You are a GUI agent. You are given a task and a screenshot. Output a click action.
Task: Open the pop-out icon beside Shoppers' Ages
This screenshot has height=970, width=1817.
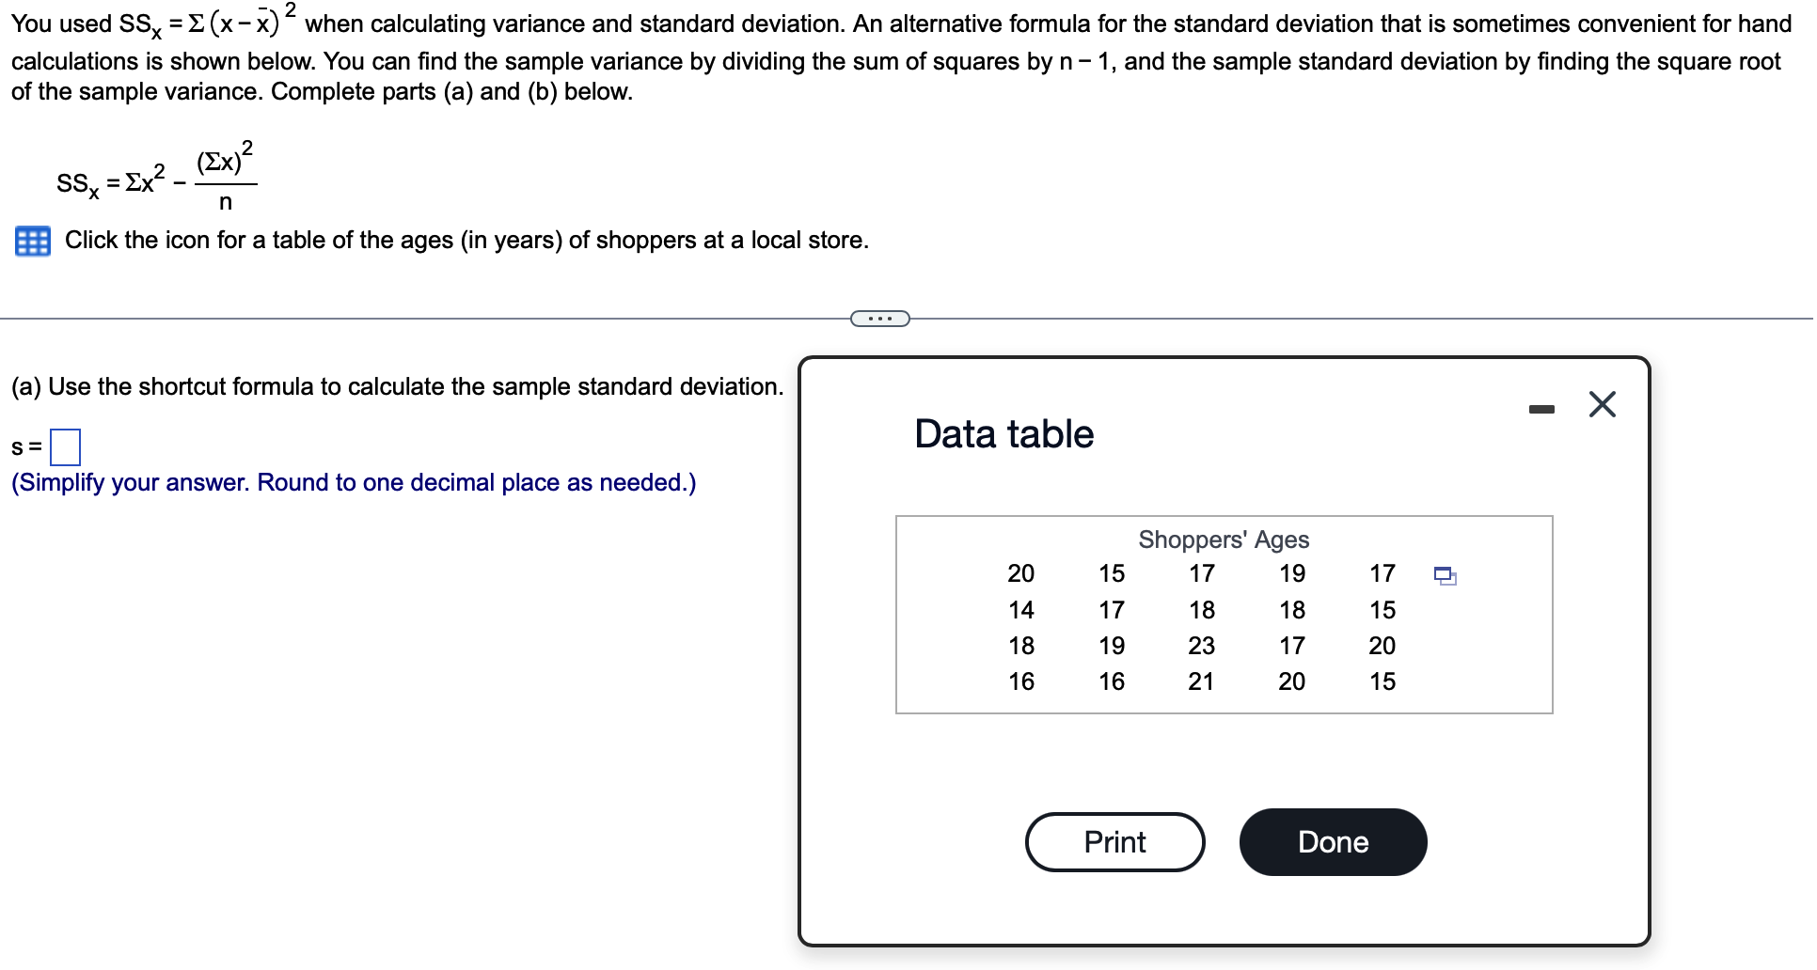click(x=1446, y=574)
